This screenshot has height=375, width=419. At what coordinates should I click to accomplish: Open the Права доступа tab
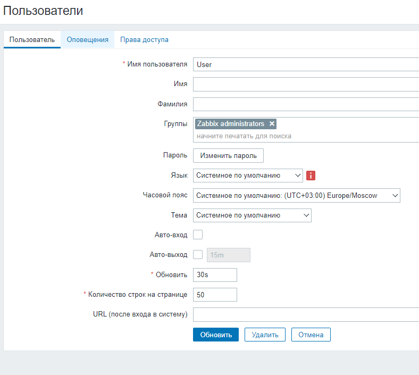click(x=144, y=40)
